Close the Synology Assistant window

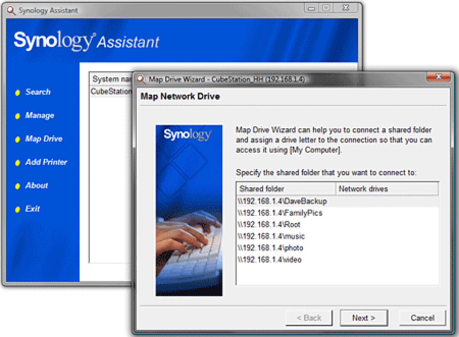coord(346,8)
